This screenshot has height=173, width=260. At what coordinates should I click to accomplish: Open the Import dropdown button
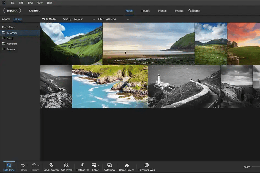coord(12,11)
